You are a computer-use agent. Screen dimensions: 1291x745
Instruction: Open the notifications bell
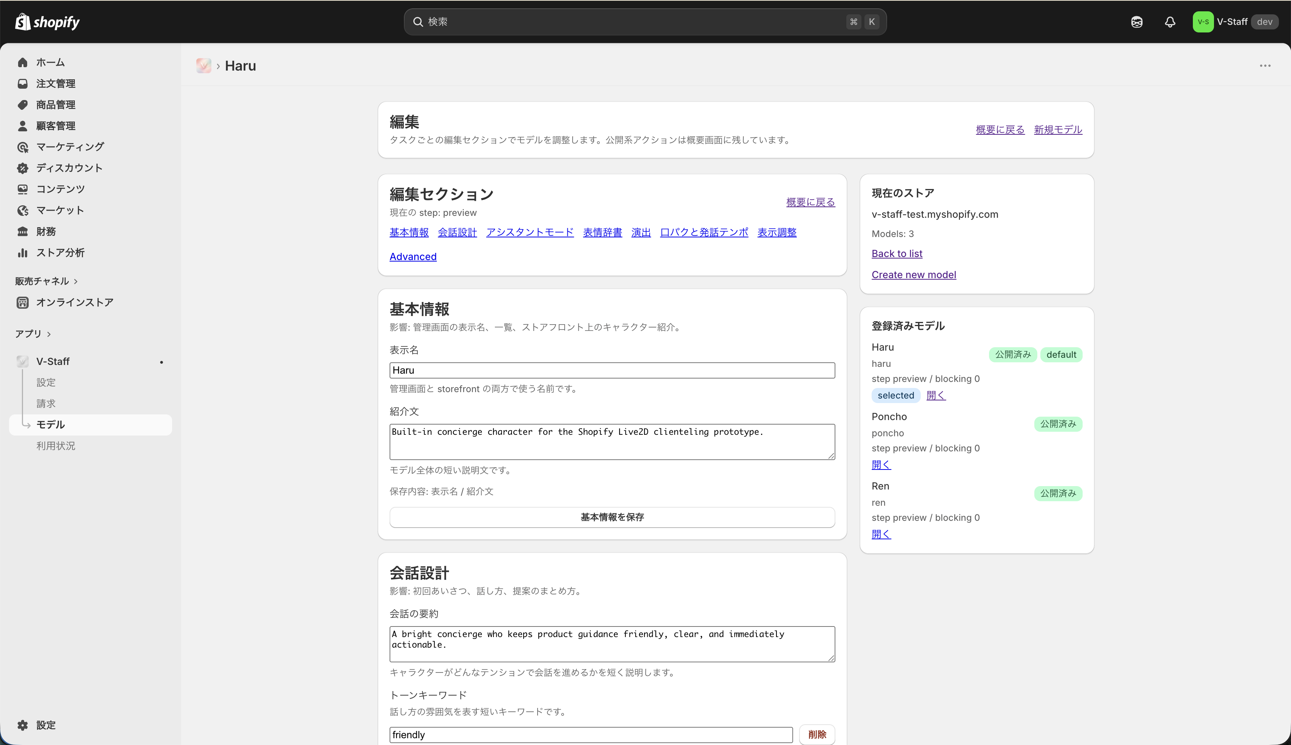(1170, 22)
